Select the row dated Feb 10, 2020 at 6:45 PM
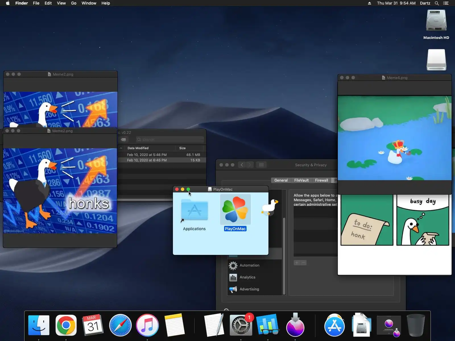The width and height of the screenshot is (455, 341). tap(162, 160)
